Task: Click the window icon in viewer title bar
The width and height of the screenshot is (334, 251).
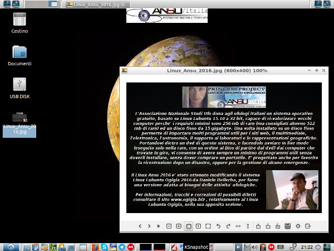Action: 125,71
